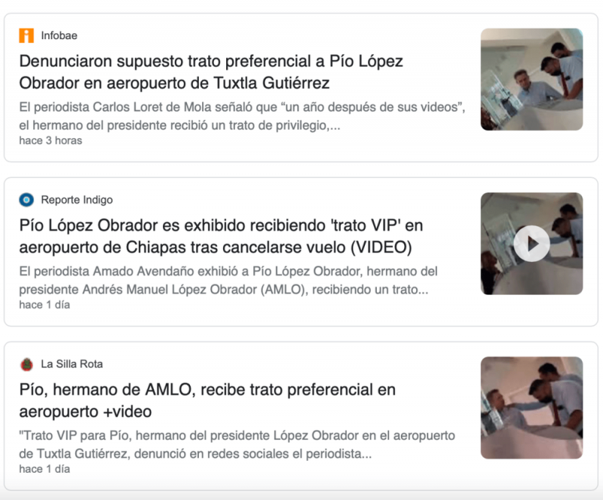Open the Infobae article thumbnail image

532,79
